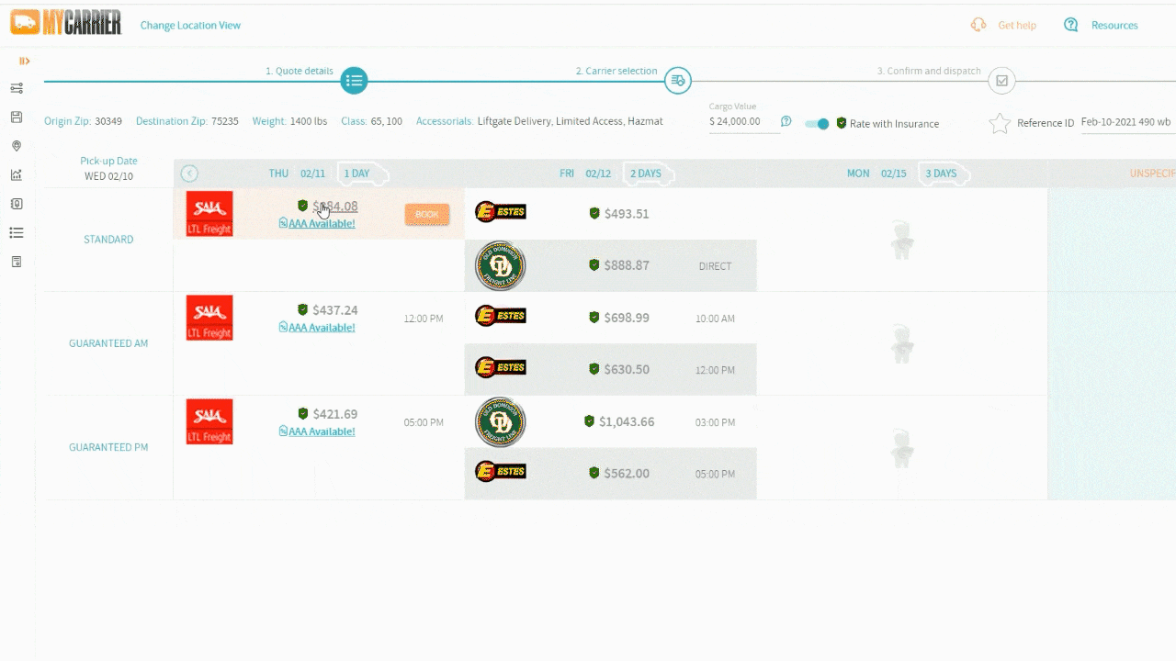This screenshot has width=1176, height=661.
Task: Go to Confirm and dispatch step circle
Action: tap(1002, 81)
